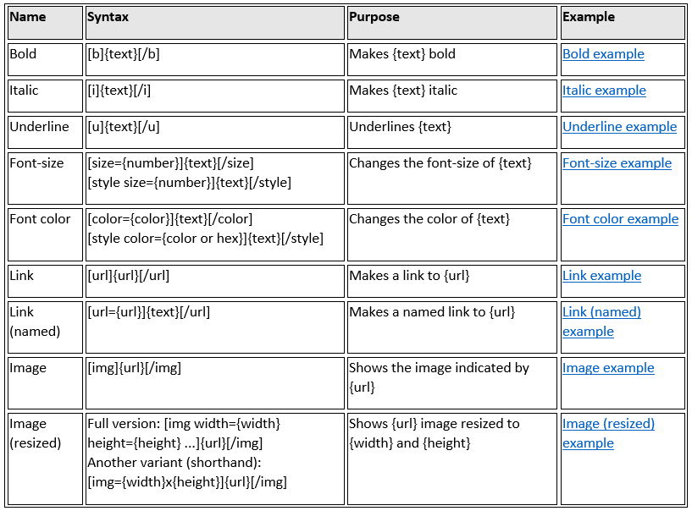Click the Italic example link
Screen dimensions: 692x511
pyautogui.click(x=604, y=91)
